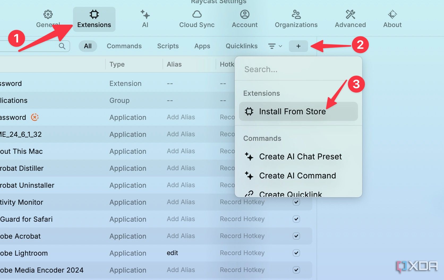Screen dimensions: 444x280
Task: Select the Media Encoder 2024 row name
Action: [x=42, y=270]
